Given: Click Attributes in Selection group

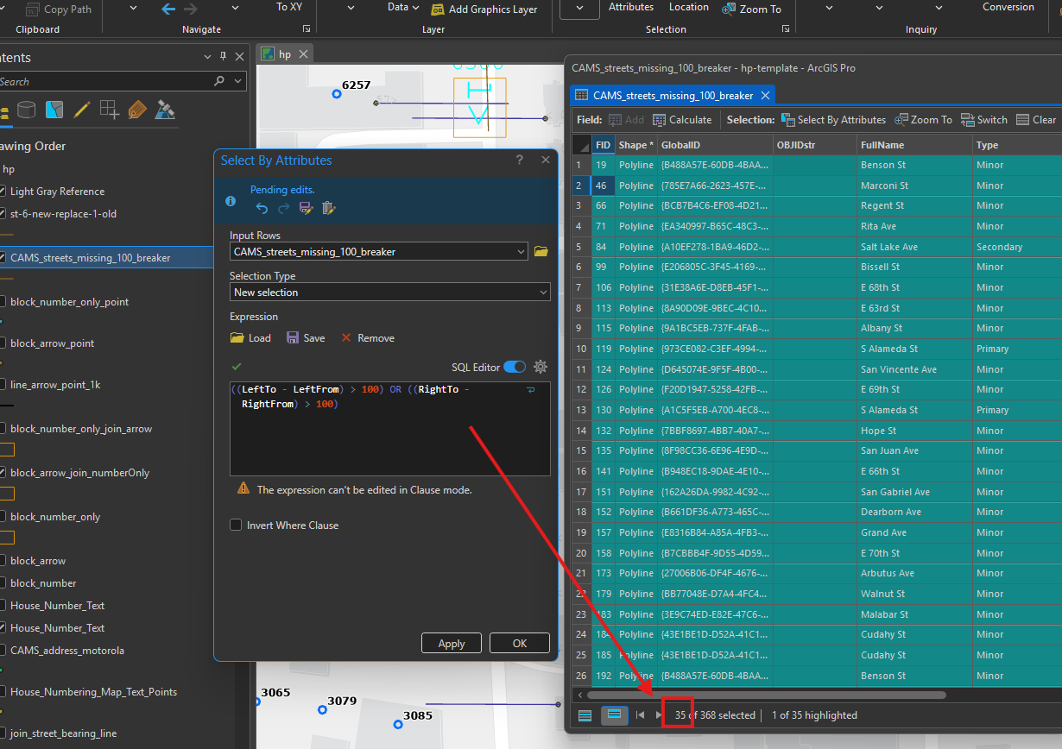Looking at the screenshot, I should pos(631,7).
